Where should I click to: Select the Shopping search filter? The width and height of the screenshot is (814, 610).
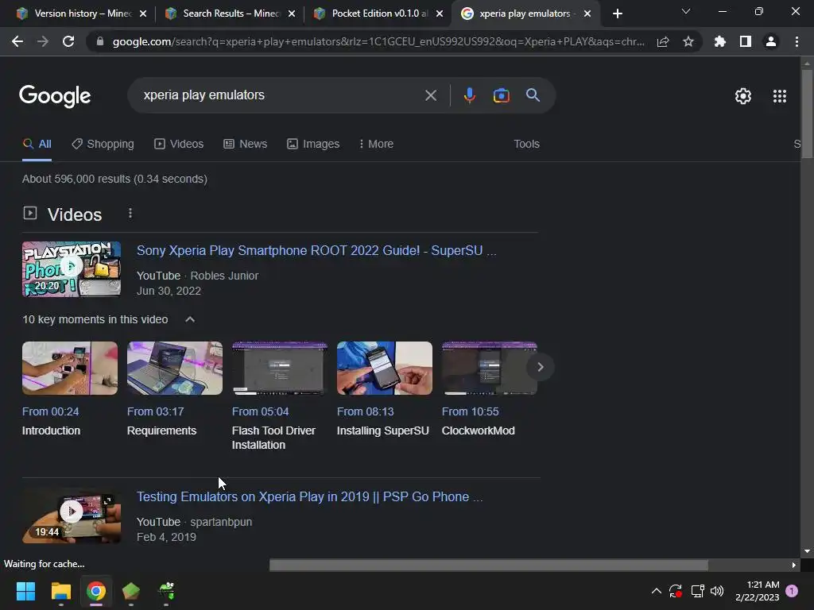coord(103,144)
